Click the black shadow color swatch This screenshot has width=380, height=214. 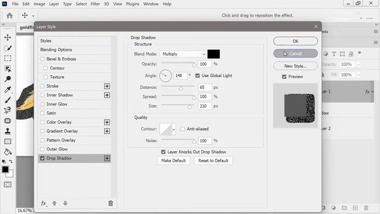214,54
